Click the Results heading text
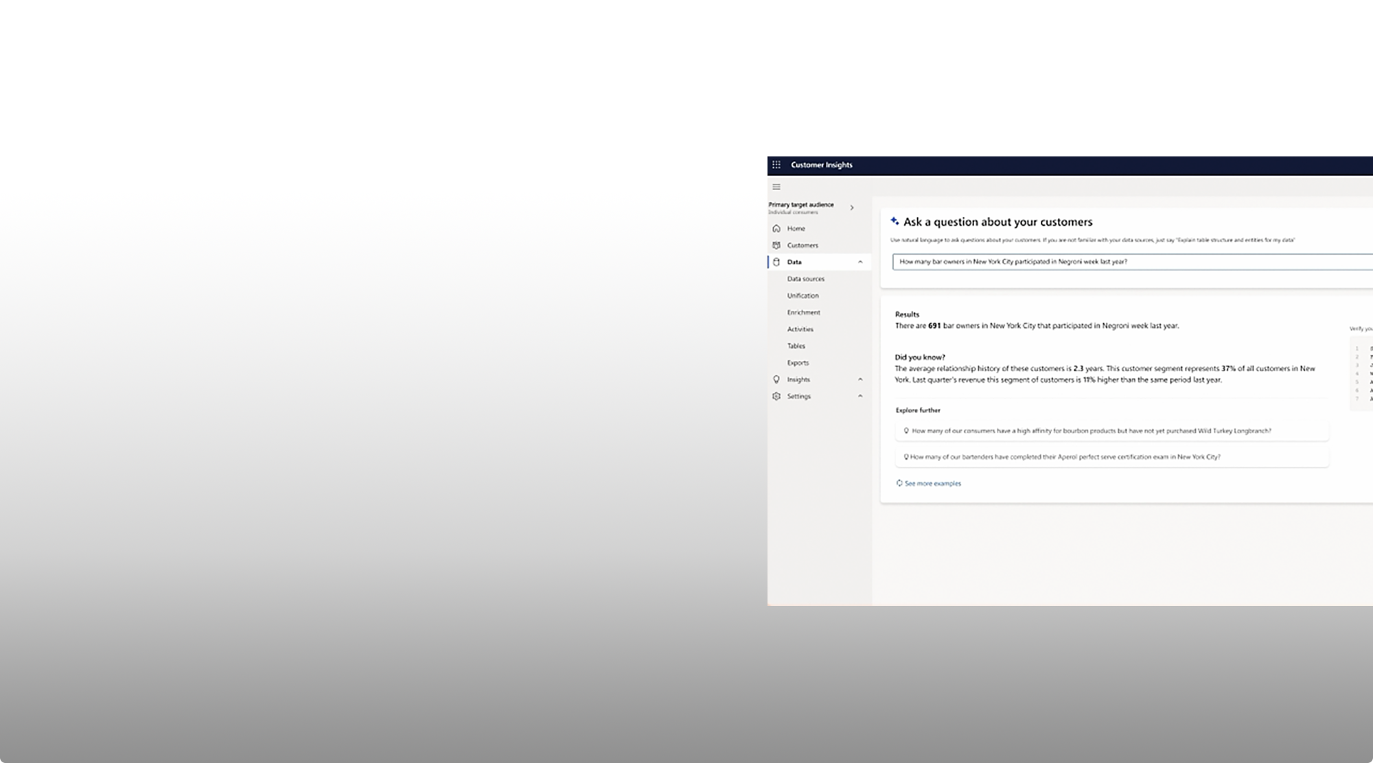1373x763 pixels. pyautogui.click(x=907, y=314)
